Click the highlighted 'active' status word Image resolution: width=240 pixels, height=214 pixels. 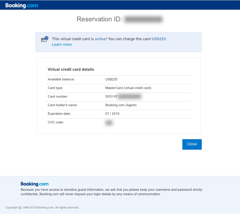coord(100,39)
